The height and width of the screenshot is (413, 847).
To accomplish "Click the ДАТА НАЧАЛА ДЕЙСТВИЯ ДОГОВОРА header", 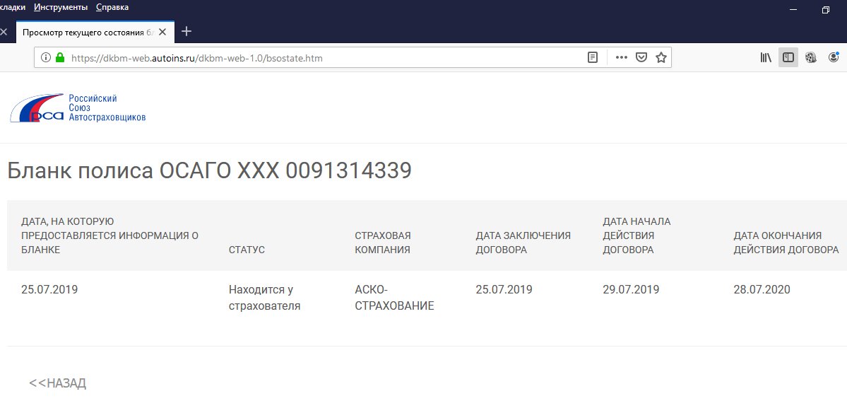I will pyautogui.click(x=637, y=235).
